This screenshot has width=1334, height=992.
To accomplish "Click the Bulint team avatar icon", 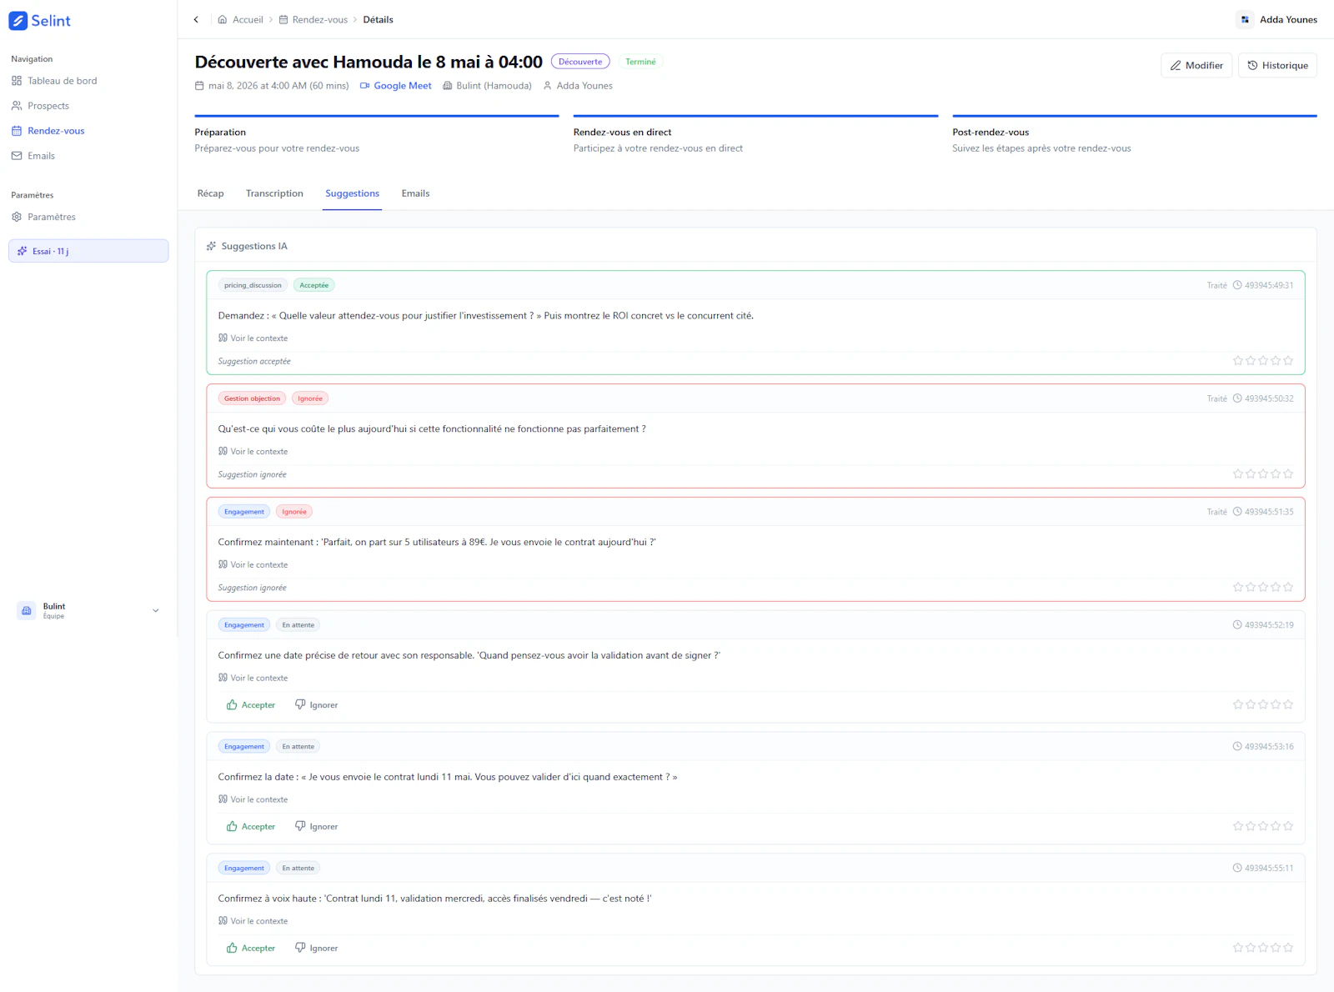I will pos(27,611).
